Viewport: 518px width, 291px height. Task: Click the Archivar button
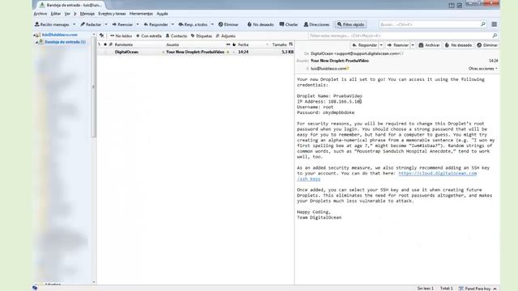(x=429, y=45)
